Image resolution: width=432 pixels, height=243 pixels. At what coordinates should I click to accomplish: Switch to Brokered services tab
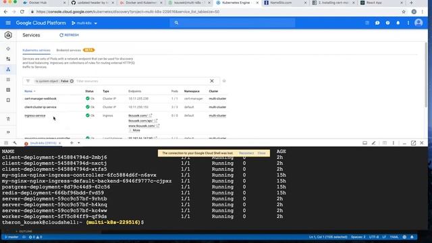69,50
